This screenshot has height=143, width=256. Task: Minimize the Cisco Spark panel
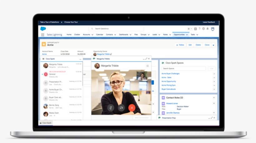(80, 59)
